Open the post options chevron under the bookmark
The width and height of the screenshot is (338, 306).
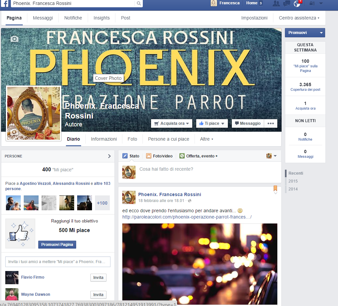click(x=275, y=193)
